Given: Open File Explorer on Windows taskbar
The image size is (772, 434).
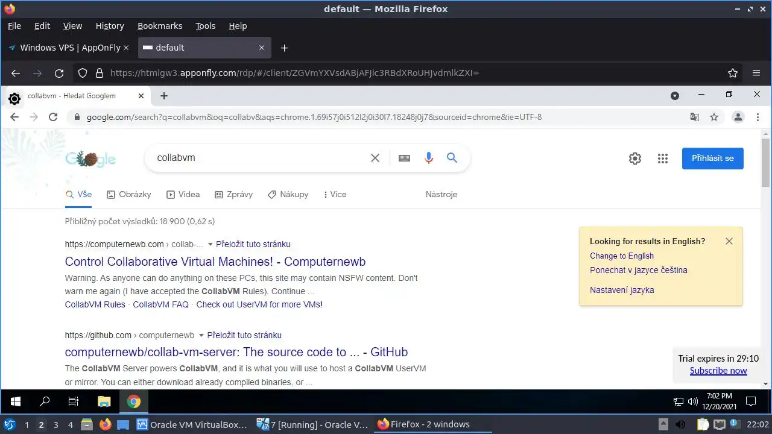Looking at the screenshot, I should pyautogui.click(x=104, y=401).
